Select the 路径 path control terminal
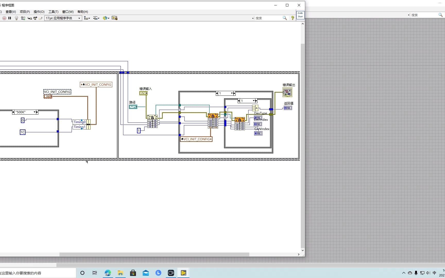This screenshot has width=445, height=278. [133, 107]
